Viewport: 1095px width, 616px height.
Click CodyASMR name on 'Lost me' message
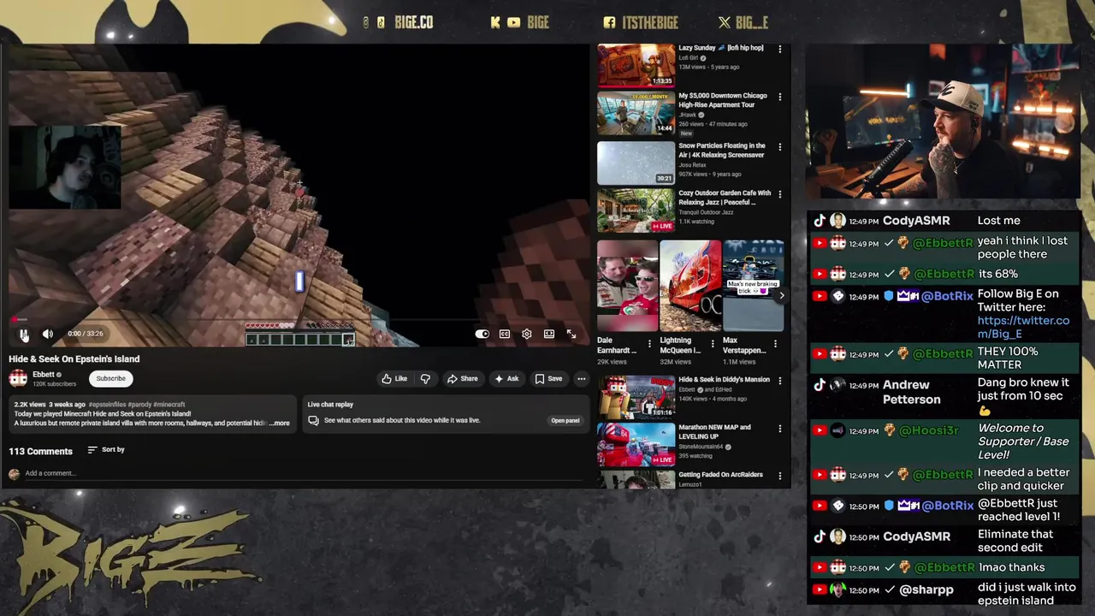[x=916, y=221]
